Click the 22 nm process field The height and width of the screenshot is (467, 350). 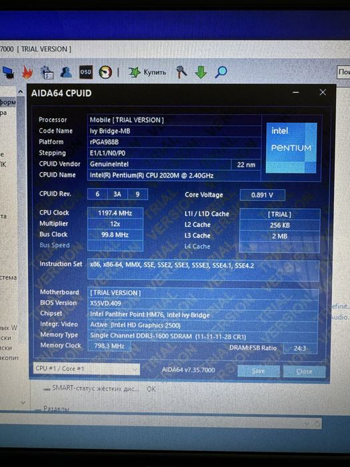pos(246,165)
